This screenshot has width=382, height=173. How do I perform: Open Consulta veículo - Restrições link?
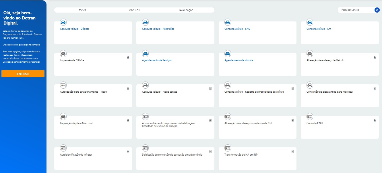158,29
